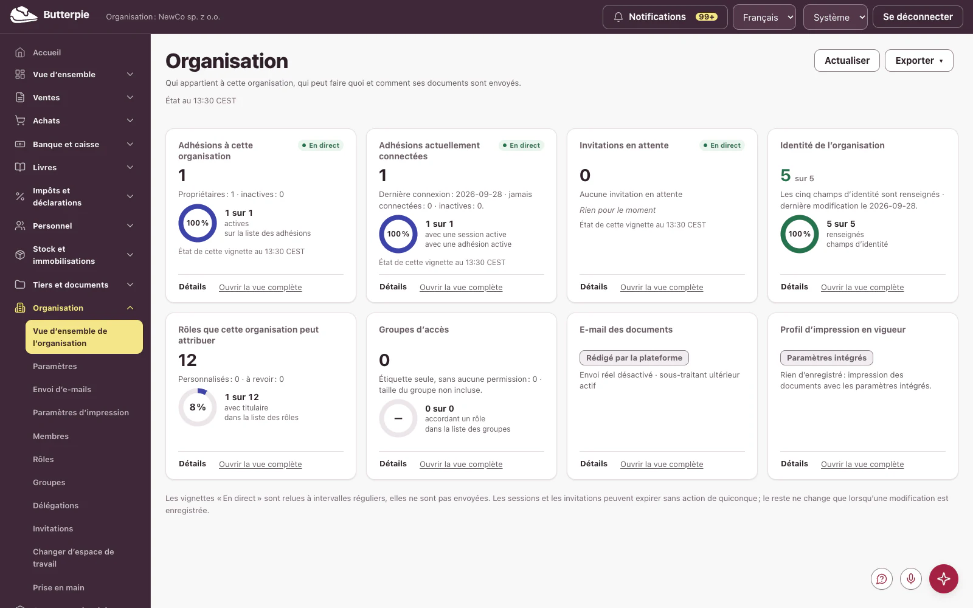Click the 8% roles progress ring

198,407
